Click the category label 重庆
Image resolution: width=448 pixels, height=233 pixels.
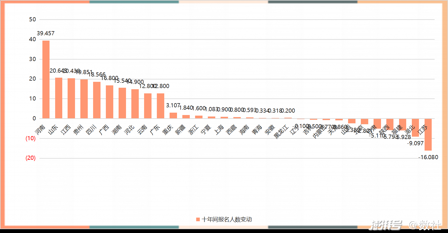click(x=167, y=130)
